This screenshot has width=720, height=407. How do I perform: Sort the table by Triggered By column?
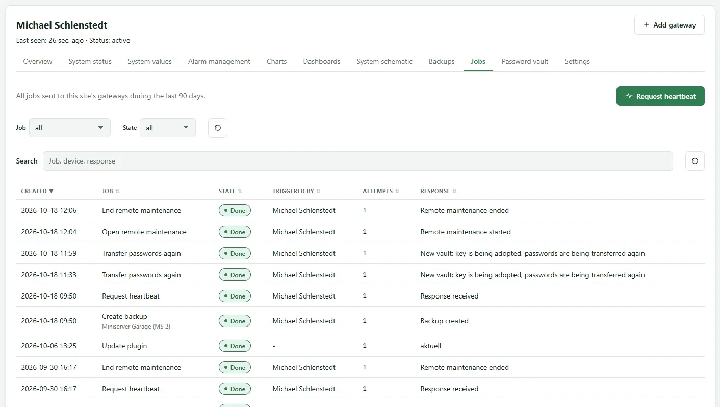tap(296, 191)
